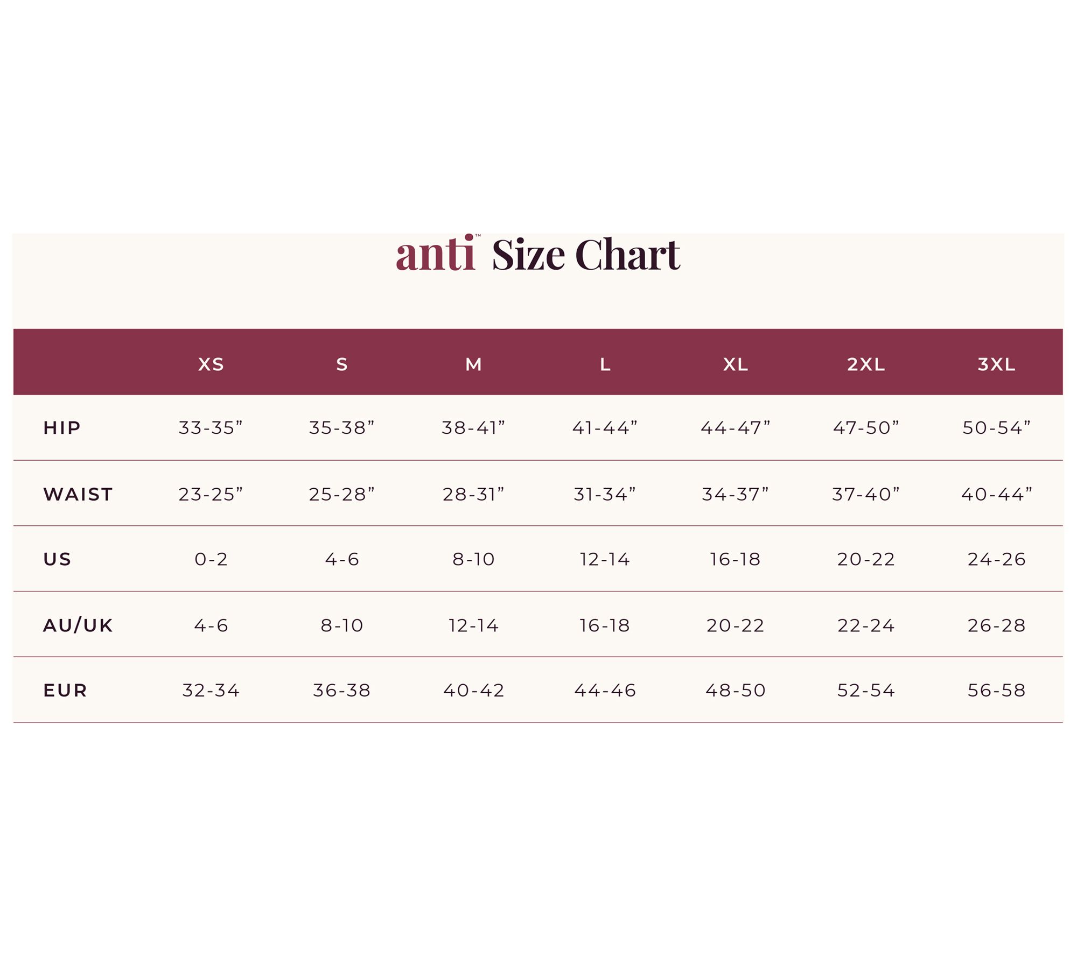This screenshot has width=1077, height=957.
Task: Click the AU/UK row label
Action: 78,625
